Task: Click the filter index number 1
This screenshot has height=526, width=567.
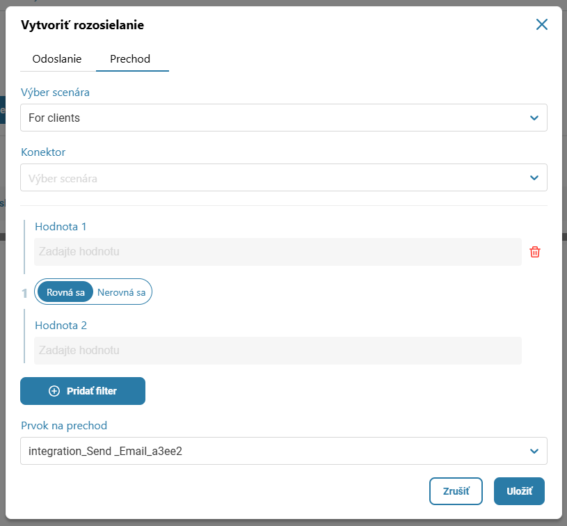Action: (x=24, y=294)
